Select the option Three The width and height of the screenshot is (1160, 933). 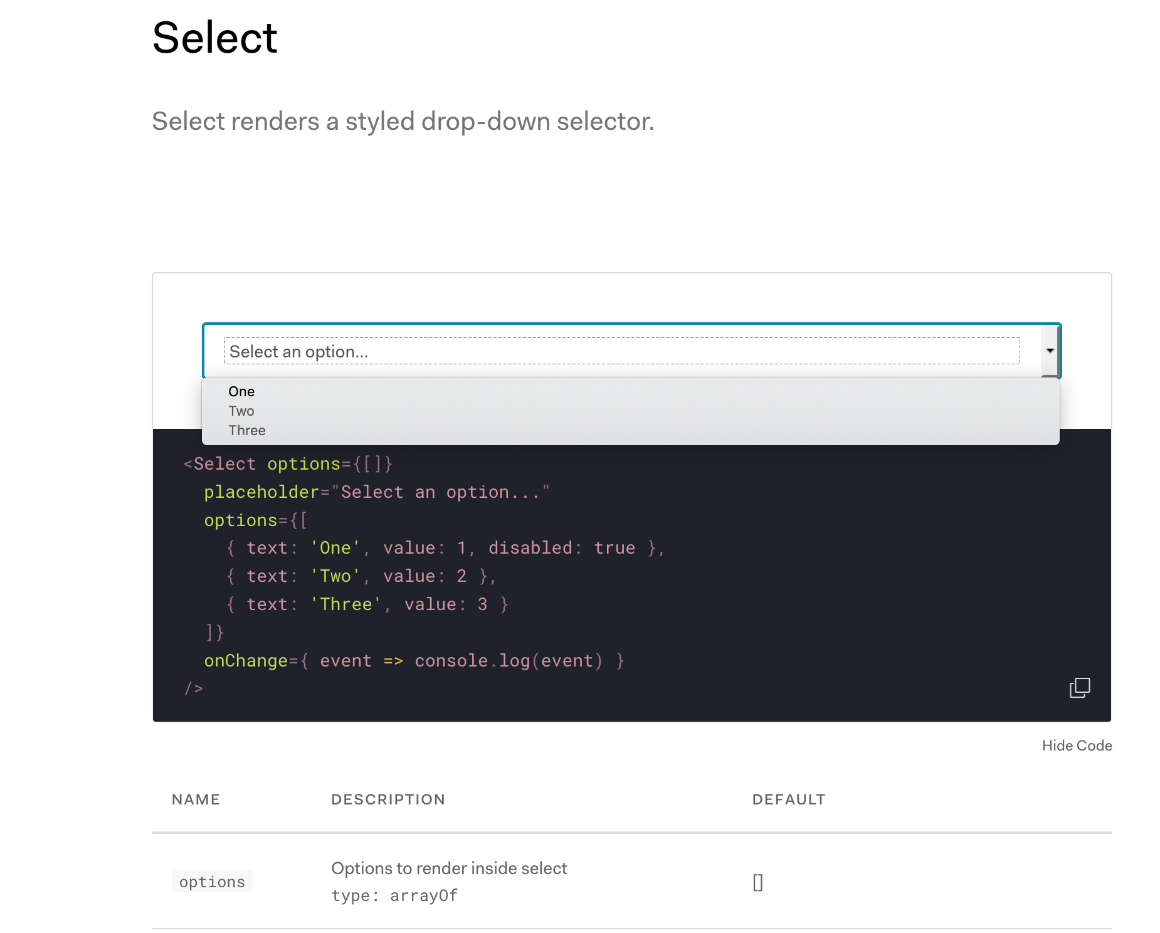point(246,430)
